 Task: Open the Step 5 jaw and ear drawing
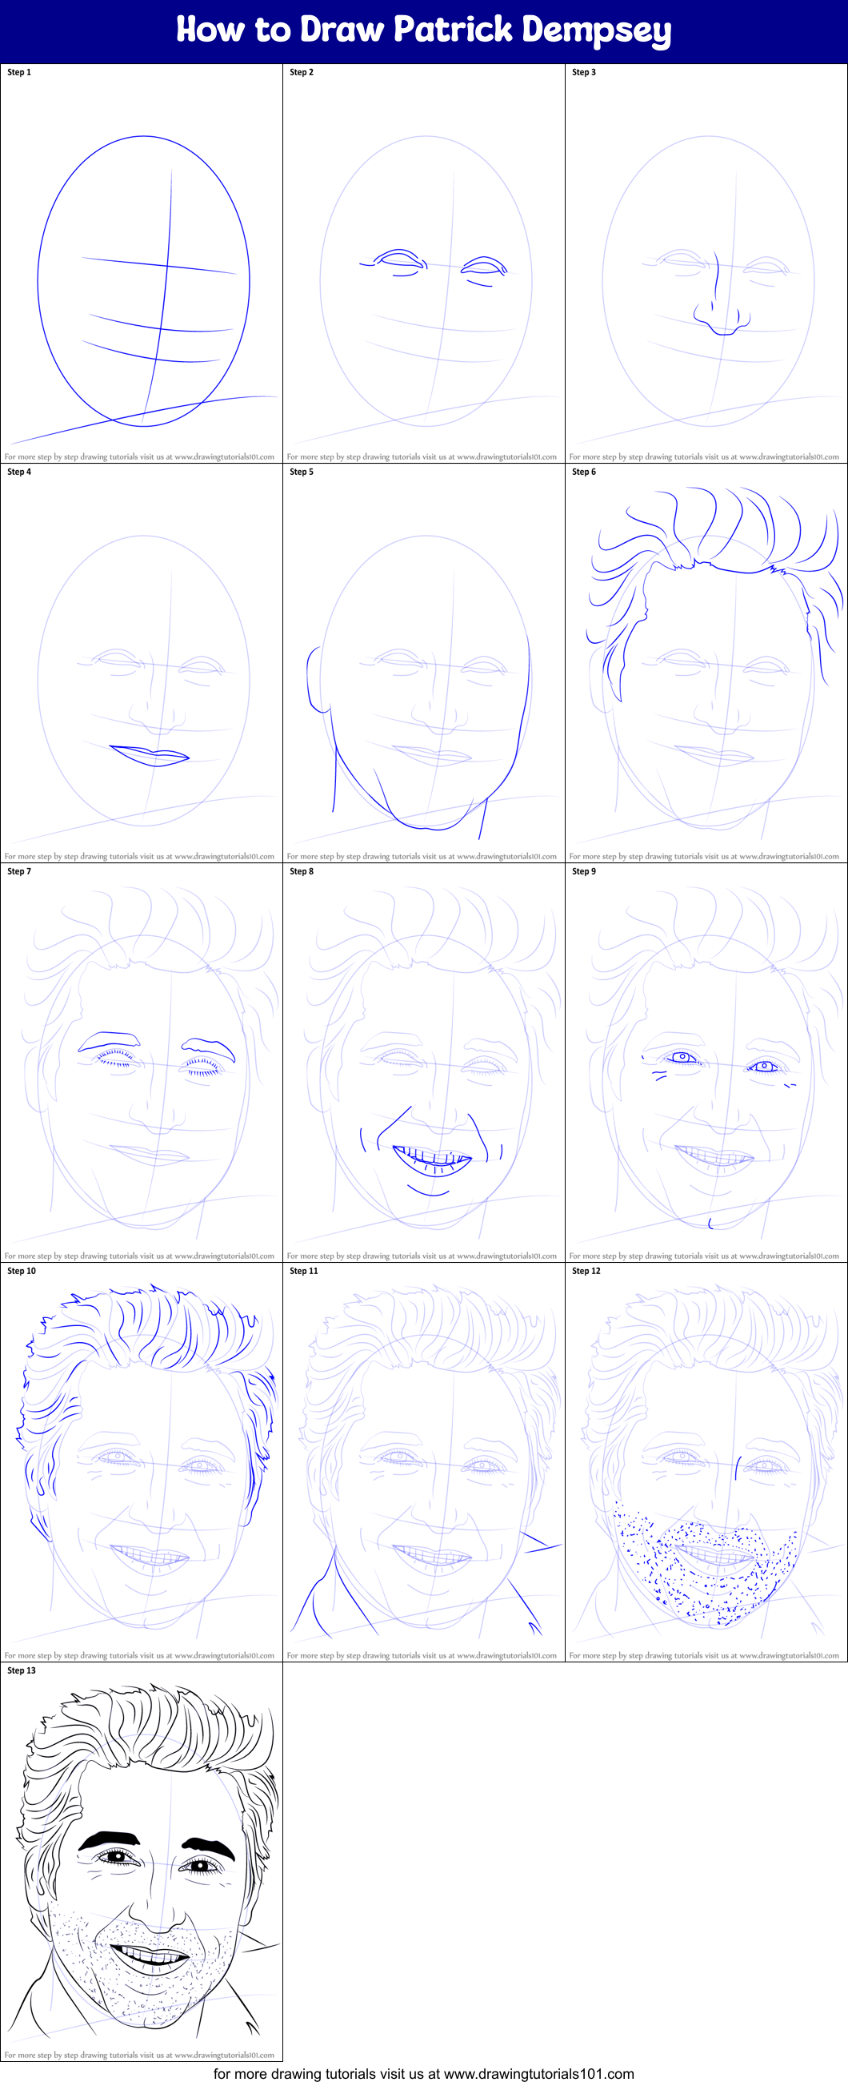[x=424, y=663]
